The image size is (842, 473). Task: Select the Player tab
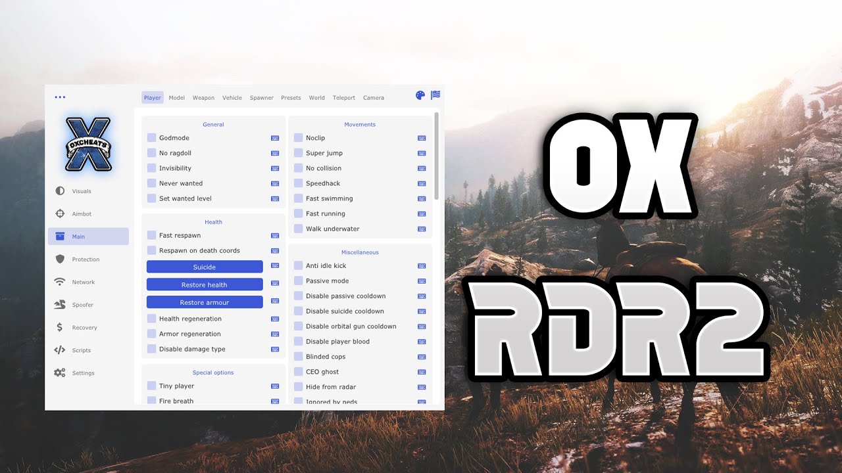click(153, 98)
